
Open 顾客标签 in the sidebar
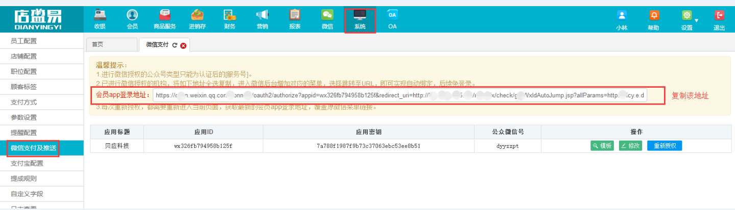point(42,87)
